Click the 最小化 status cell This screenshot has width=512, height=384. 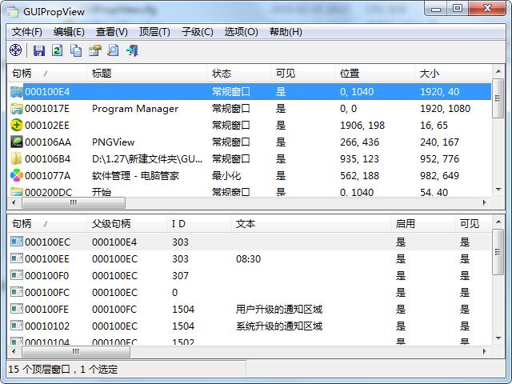(226, 176)
